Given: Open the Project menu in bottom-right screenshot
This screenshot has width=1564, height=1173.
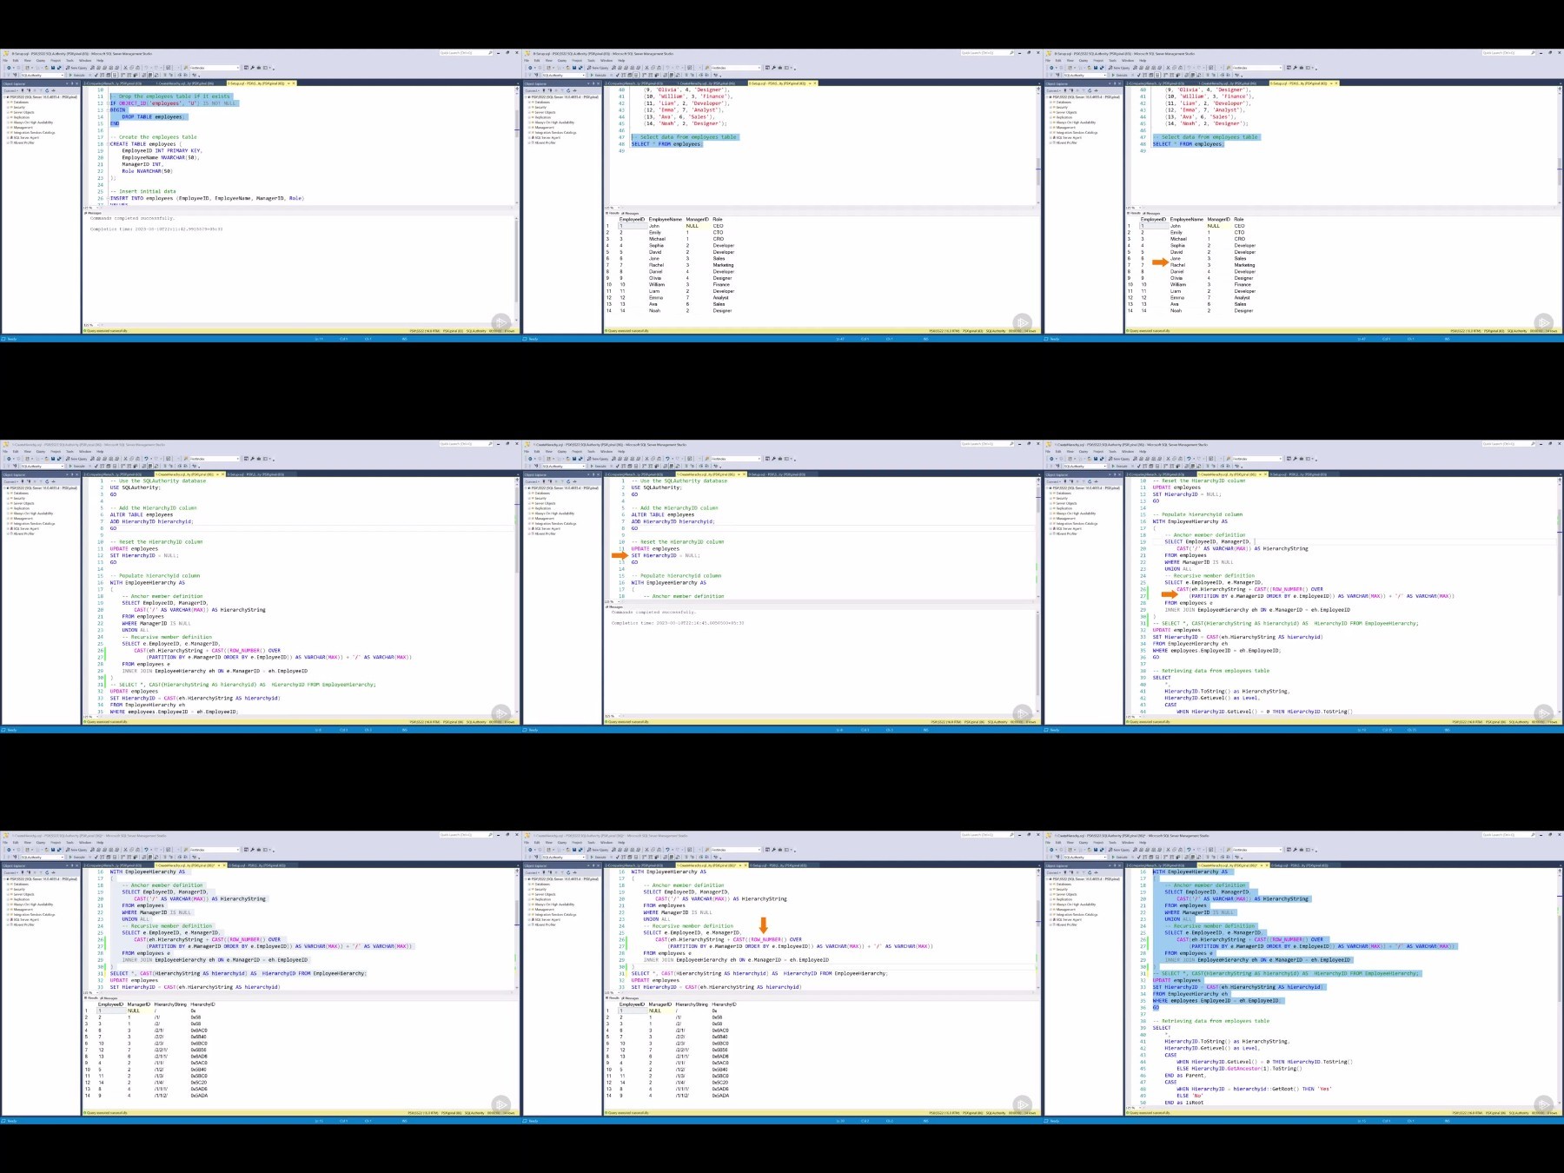Looking at the screenshot, I should tap(1098, 843).
